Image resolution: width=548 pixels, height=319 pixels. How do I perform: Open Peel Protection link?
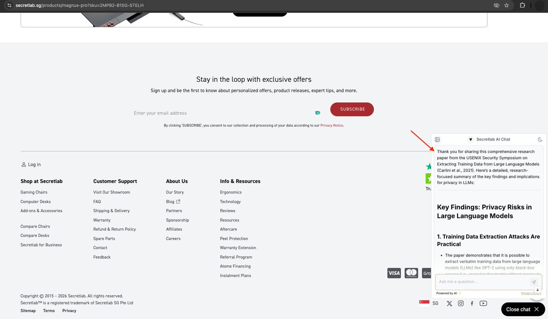pos(234,239)
